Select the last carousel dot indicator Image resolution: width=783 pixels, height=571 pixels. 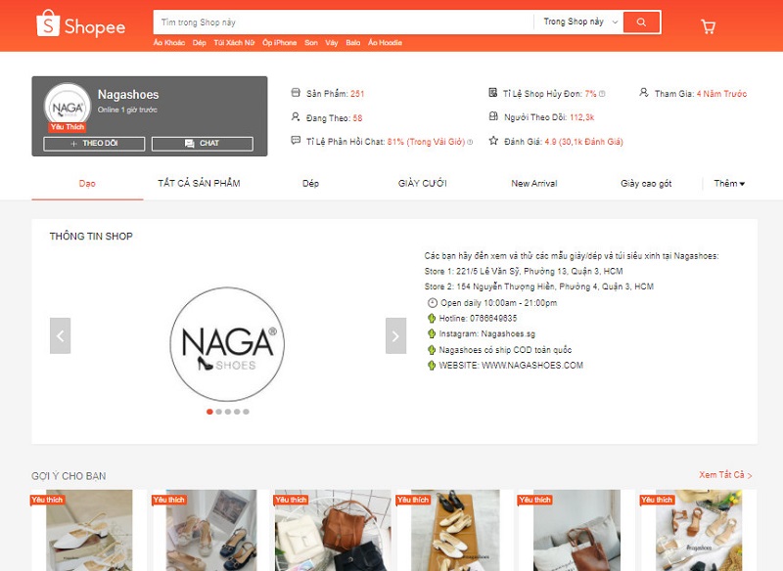[246, 412]
